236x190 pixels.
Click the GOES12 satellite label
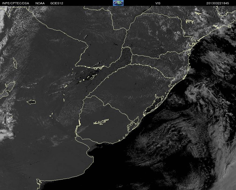point(57,3)
